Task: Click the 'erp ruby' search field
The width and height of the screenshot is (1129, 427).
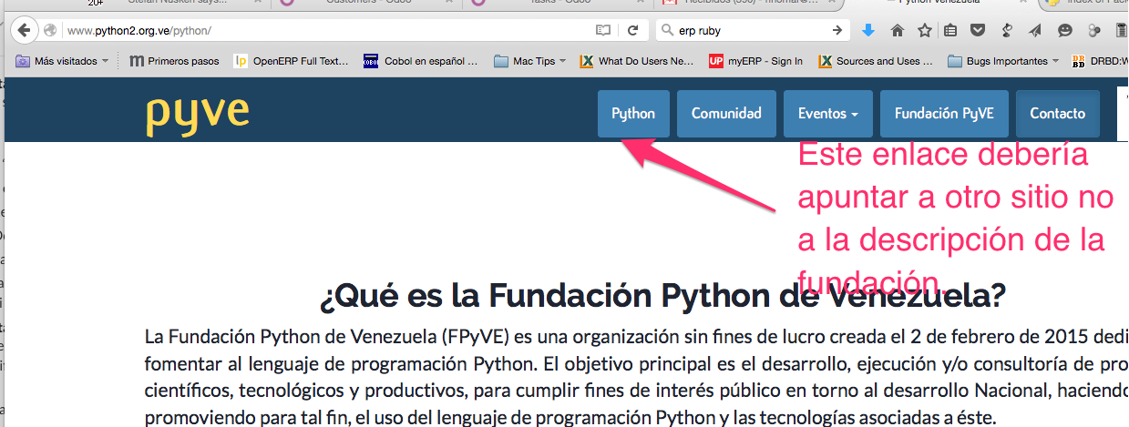Action: click(x=752, y=31)
